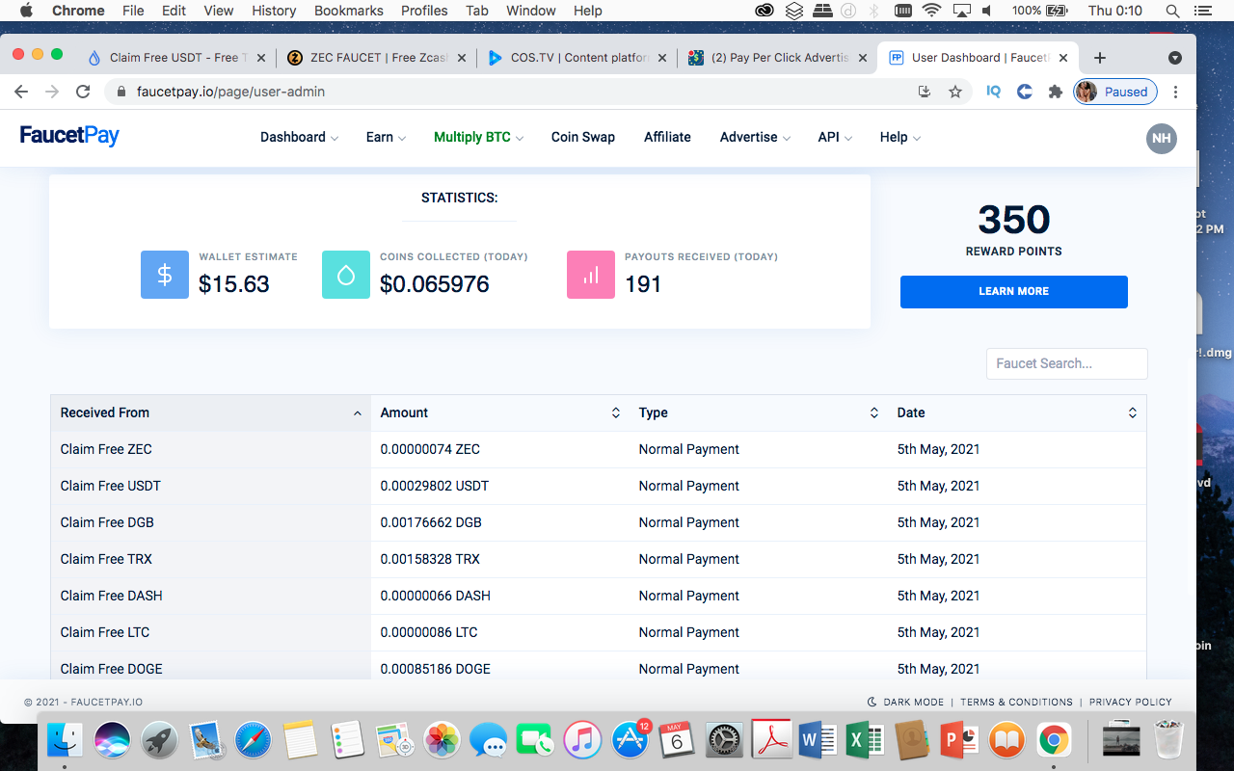Open the Music app from the Dock
The height and width of the screenshot is (771, 1234).
[583, 740]
